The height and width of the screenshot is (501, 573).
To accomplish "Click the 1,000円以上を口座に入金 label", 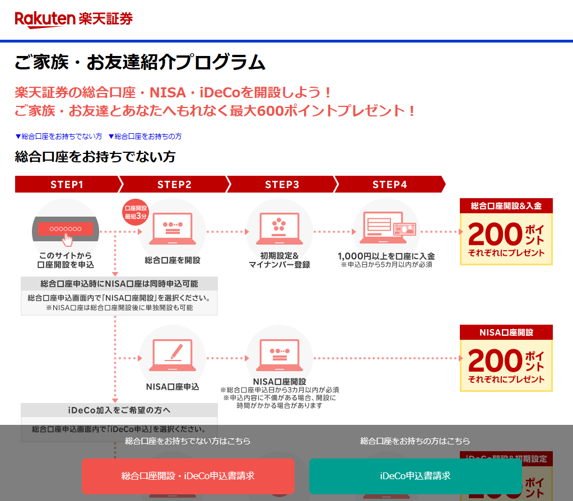I will 386,256.
